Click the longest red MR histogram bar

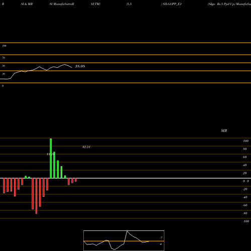click(x=36, y=196)
